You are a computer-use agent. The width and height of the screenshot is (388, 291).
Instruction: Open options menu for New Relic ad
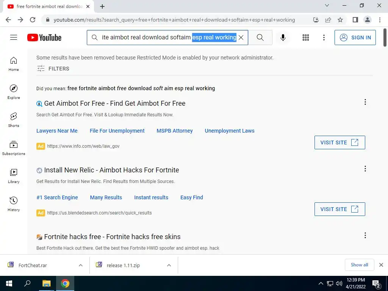[365, 169]
